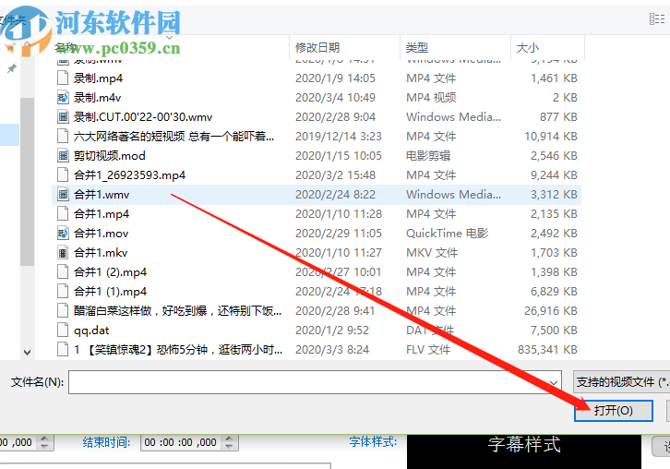Click the icon of 录制.CUT.00'22-00'30.wmv
The height and width of the screenshot is (469, 670).
click(x=63, y=116)
